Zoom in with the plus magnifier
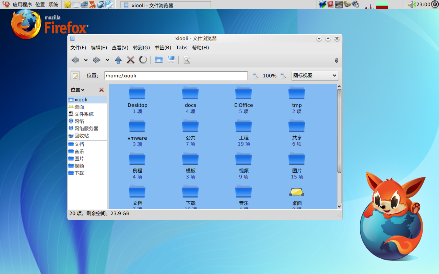Viewport: 439px width, 274px height. point(283,76)
